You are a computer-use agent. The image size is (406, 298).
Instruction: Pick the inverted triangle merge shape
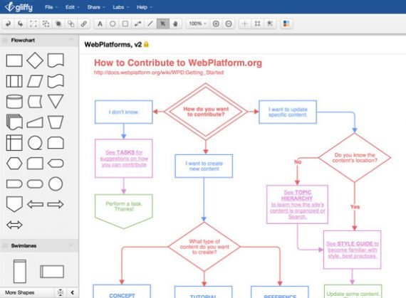pyautogui.click(x=56, y=101)
